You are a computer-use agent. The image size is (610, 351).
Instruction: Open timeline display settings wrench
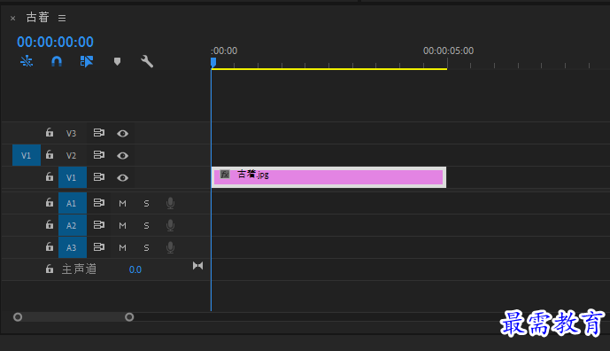click(x=147, y=61)
